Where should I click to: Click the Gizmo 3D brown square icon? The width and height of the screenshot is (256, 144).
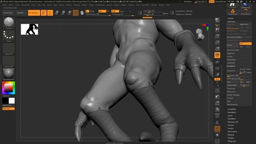pyautogui.click(x=76, y=13)
